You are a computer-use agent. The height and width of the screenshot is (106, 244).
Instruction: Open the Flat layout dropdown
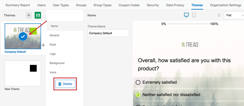tap(234, 15)
